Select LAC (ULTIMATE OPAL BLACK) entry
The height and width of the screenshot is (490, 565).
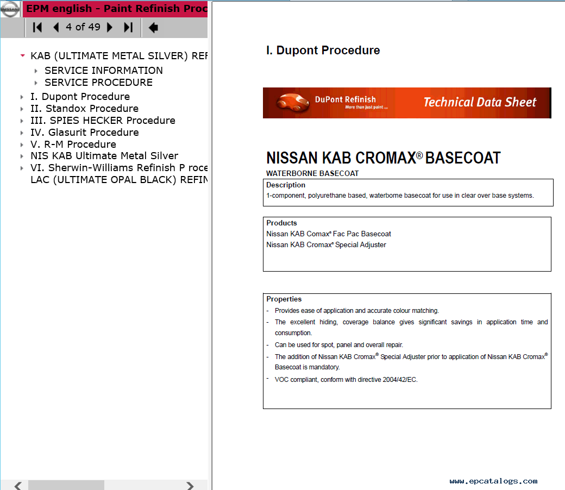pyautogui.click(x=119, y=180)
